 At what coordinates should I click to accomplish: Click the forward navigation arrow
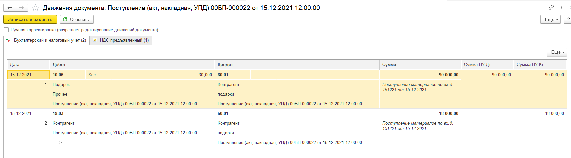click(22, 8)
